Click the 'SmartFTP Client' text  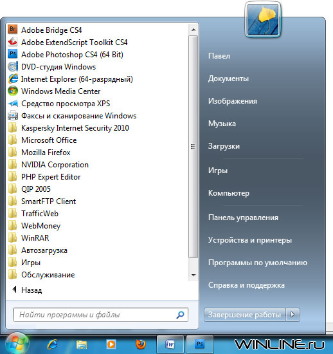pyautogui.click(x=48, y=201)
